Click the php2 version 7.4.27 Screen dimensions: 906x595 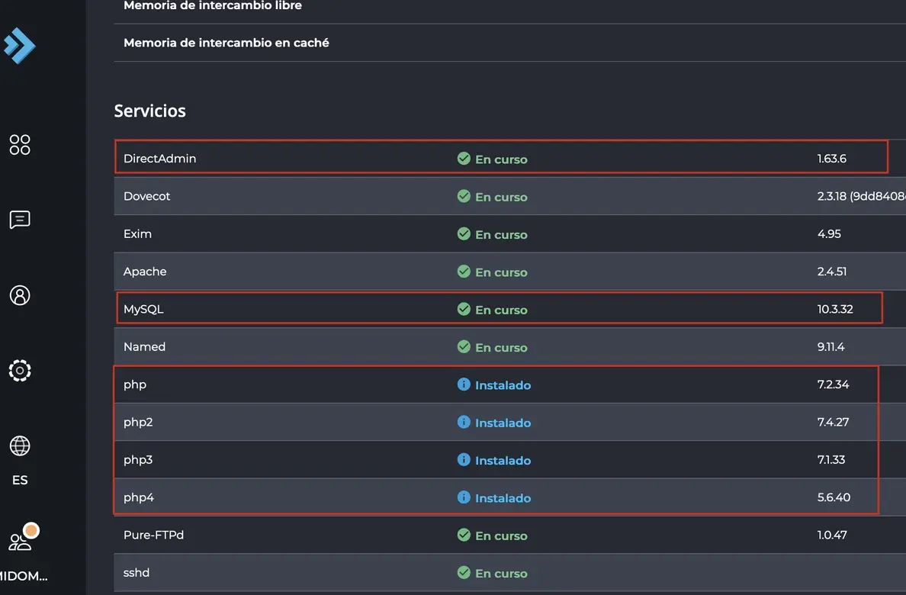pyautogui.click(x=833, y=422)
